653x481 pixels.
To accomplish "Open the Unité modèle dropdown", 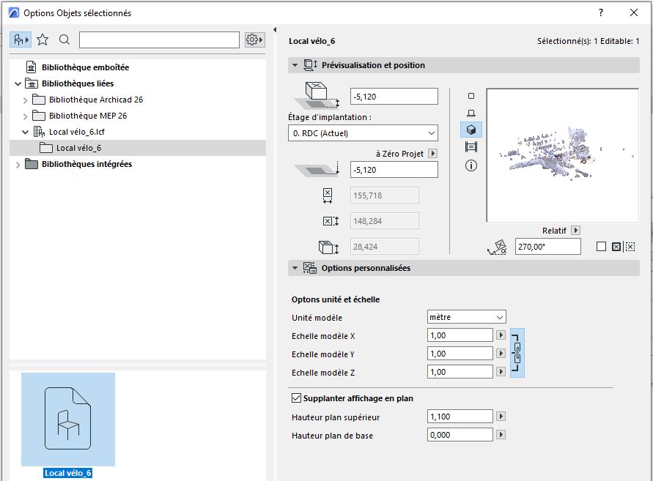I will pos(467,318).
